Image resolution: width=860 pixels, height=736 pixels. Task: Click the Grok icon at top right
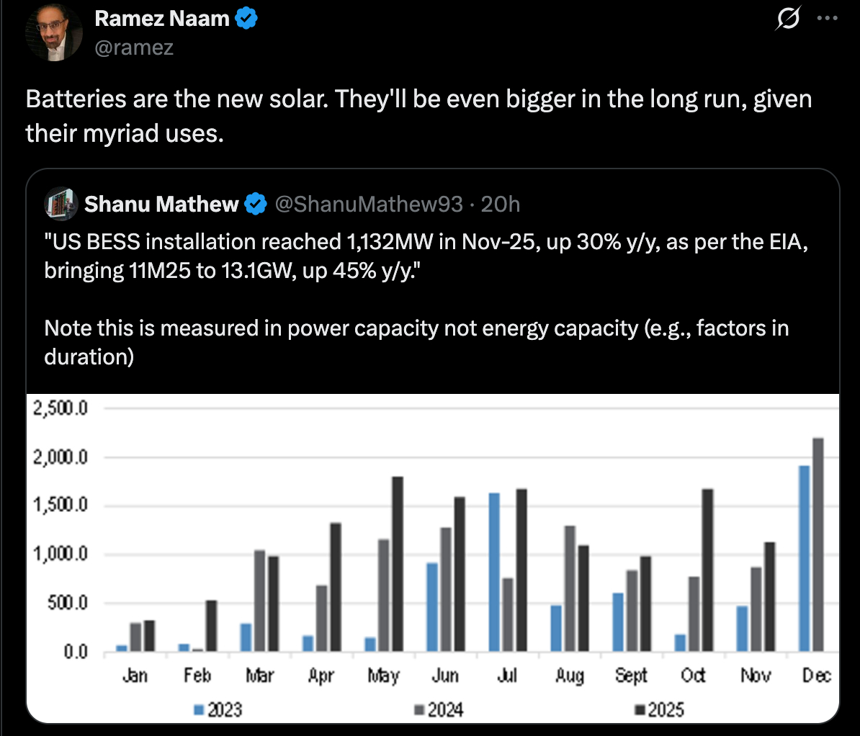click(x=788, y=19)
